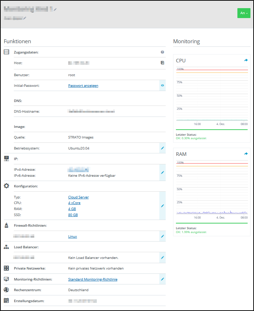Select 'Keine IPv6-Adresse verfügbar' text
The image size is (254, 311).
[x=92, y=176]
